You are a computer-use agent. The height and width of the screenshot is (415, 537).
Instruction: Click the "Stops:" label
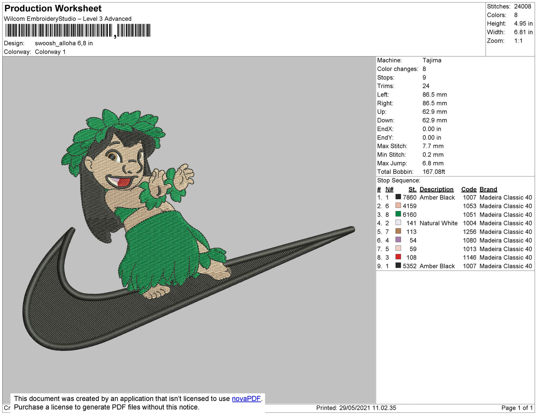(386, 77)
